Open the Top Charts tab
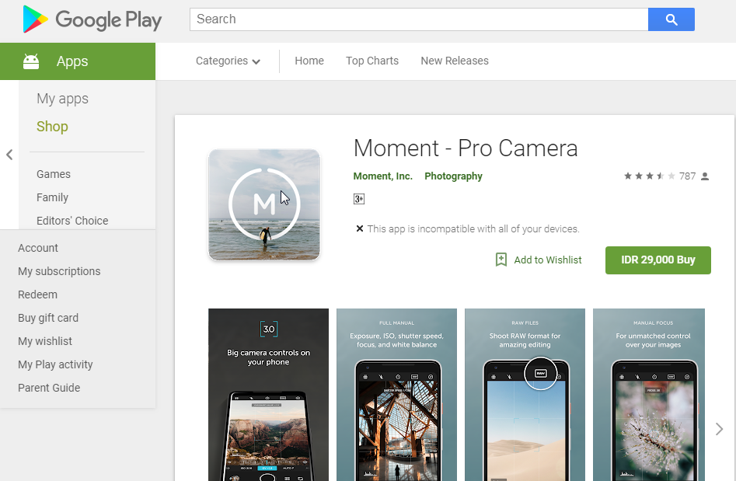Image resolution: width=736 pixels, height=481 pixels. click(372, 61)
